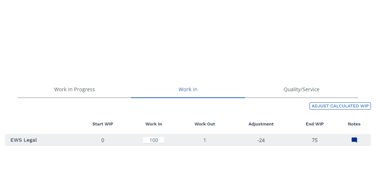Click the Work Out column header

(205, 124)
